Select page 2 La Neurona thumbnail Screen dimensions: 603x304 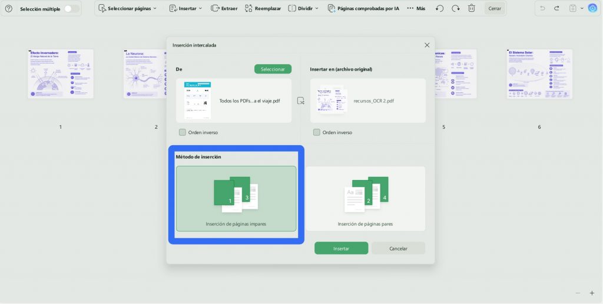click(145, 74)
